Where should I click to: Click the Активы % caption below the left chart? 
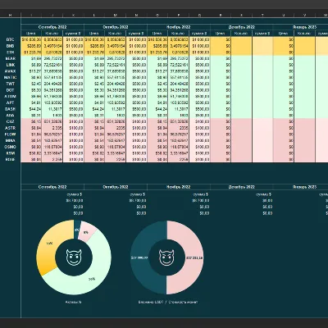[x=73, y=302]
